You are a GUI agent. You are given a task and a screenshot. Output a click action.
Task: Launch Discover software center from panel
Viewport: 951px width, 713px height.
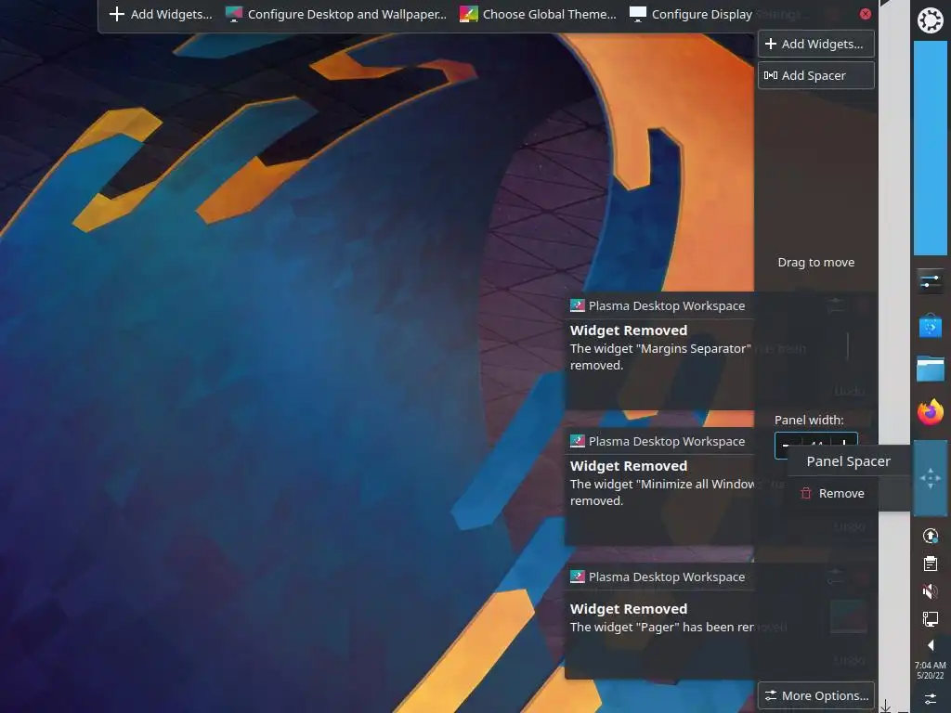(930, 326)
